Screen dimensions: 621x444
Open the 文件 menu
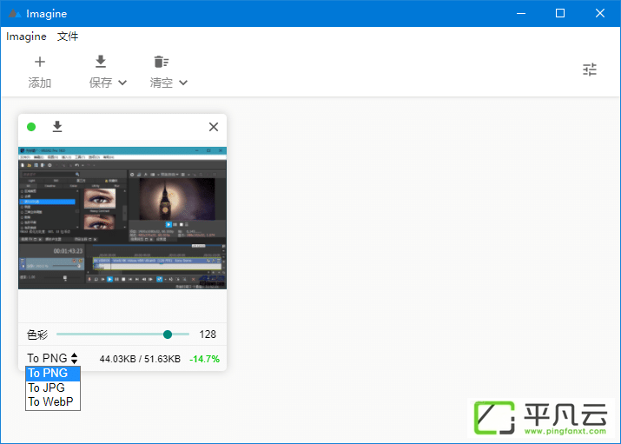point(68,36)
